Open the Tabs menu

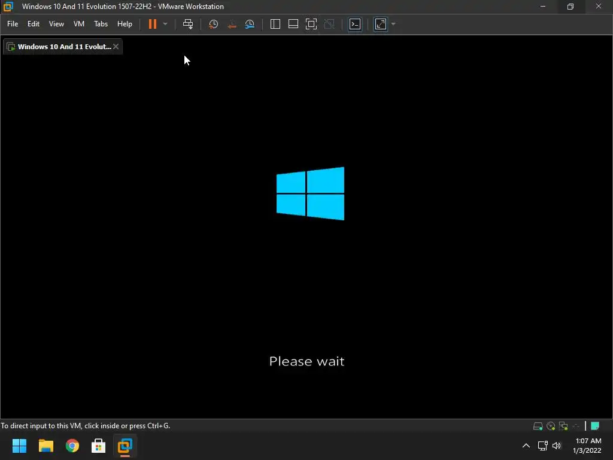tap(101, 24)
